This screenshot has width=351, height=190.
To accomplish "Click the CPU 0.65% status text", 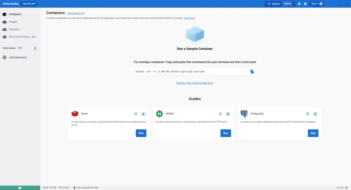I will click(x=63, y=188).
